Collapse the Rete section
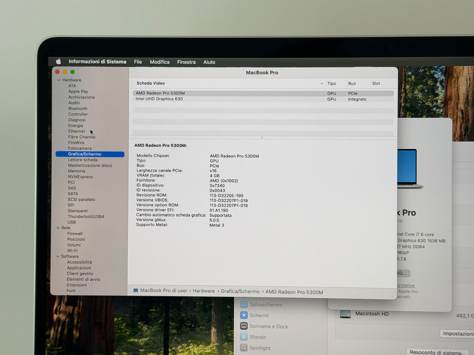This screenshot has width=474, height=355. tap(58, 228)
